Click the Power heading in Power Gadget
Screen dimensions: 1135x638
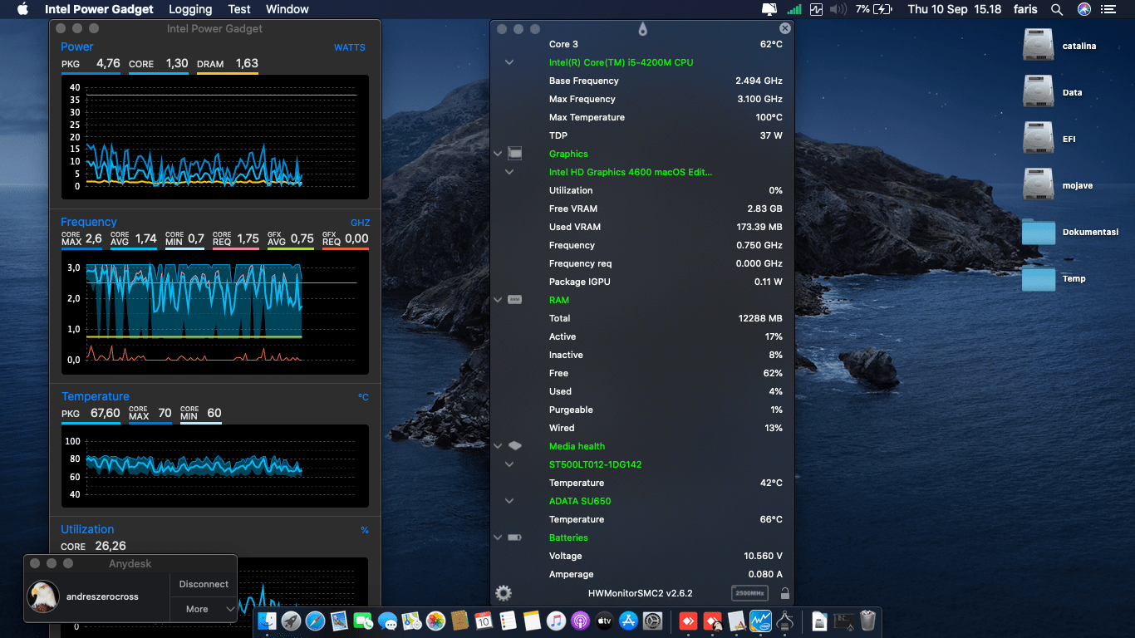(76, 47)
